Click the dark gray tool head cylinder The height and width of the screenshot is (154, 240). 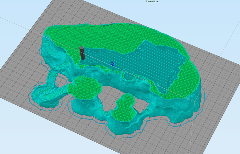[82, 53]
